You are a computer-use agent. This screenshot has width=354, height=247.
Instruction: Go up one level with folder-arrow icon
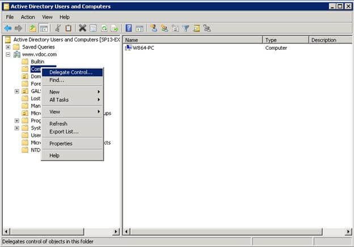[x=33, y=28]
